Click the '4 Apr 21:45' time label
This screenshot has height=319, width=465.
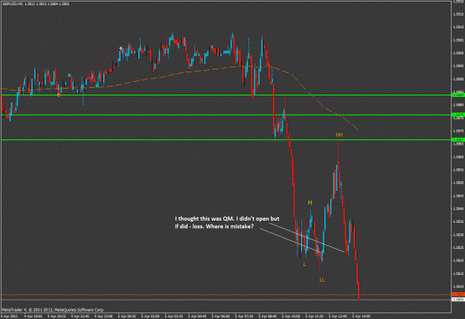(80, 316)
